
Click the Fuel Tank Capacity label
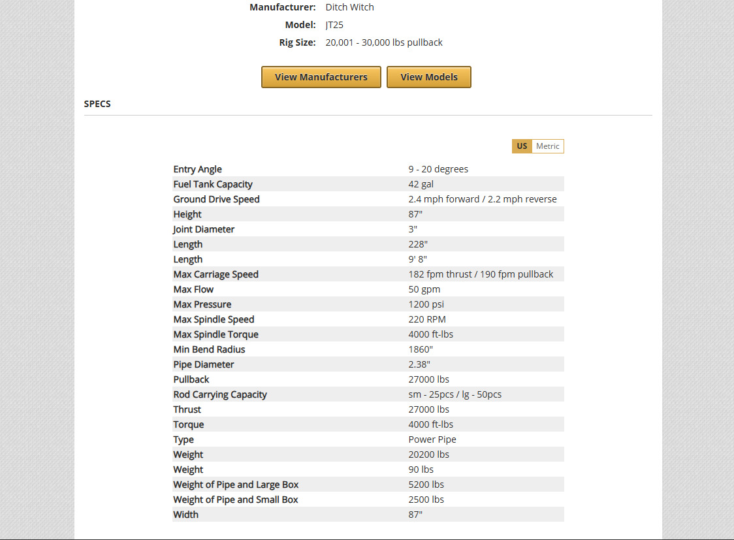213,184
